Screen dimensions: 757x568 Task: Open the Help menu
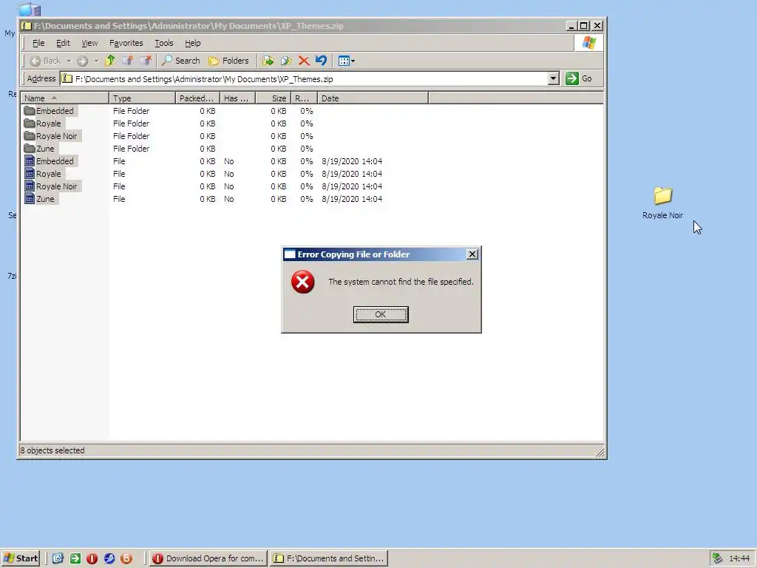(193, 43)
